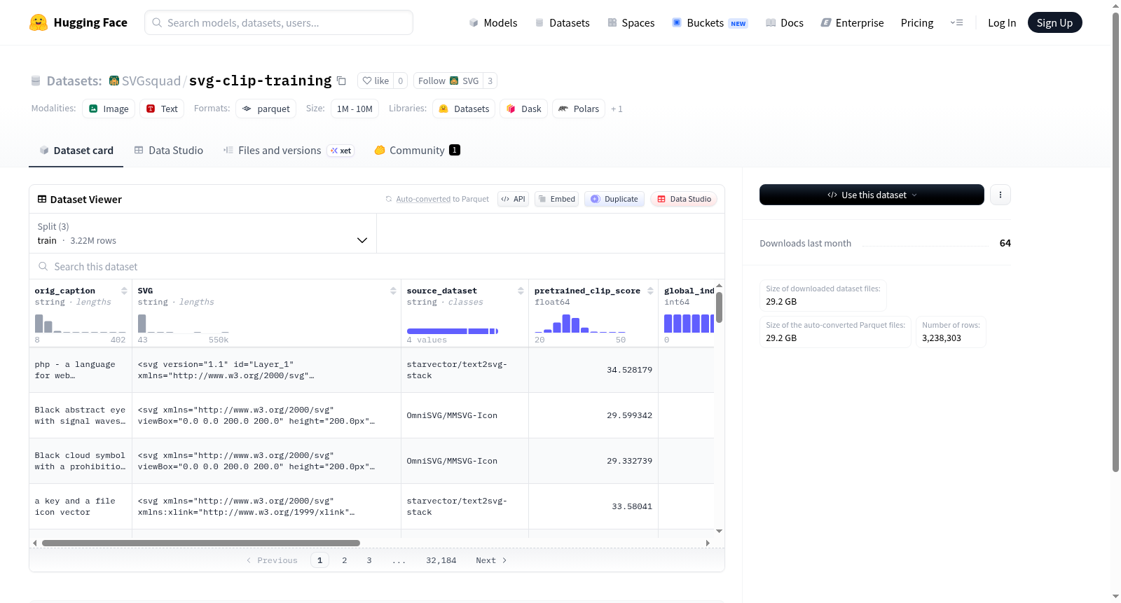1121x603 pixels.
Task: Select the Polars library tag
Action: tap(579, 109)
